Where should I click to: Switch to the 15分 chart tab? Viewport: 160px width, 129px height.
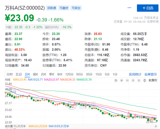click(99, 74)
